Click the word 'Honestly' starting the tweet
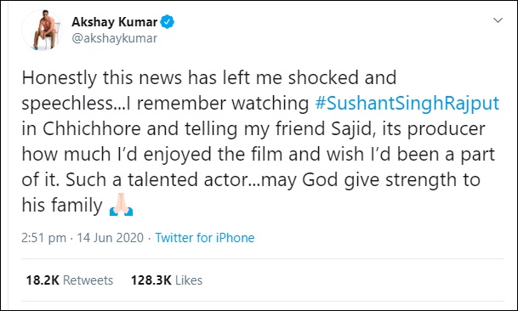This screenshot has width=518, height=311. click(x=59, y=78)
